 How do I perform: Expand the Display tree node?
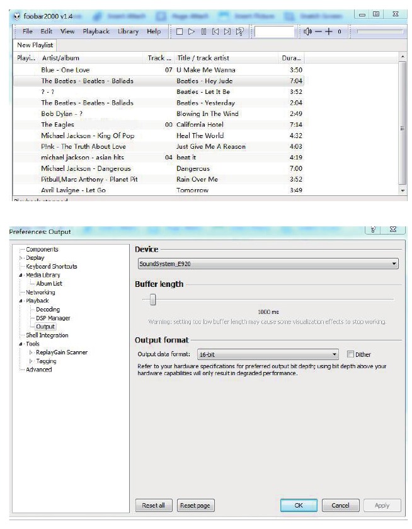tap(21, 258)
